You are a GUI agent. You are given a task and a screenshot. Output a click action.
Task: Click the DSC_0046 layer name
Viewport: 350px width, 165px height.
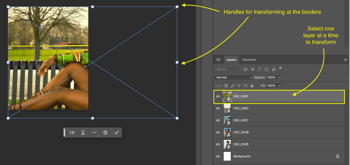click(241, 132)
